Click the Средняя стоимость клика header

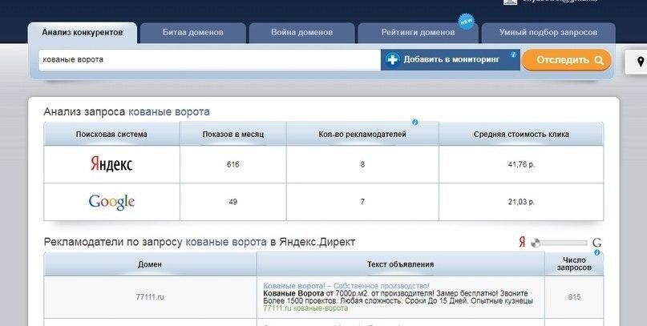coord(521,134)
